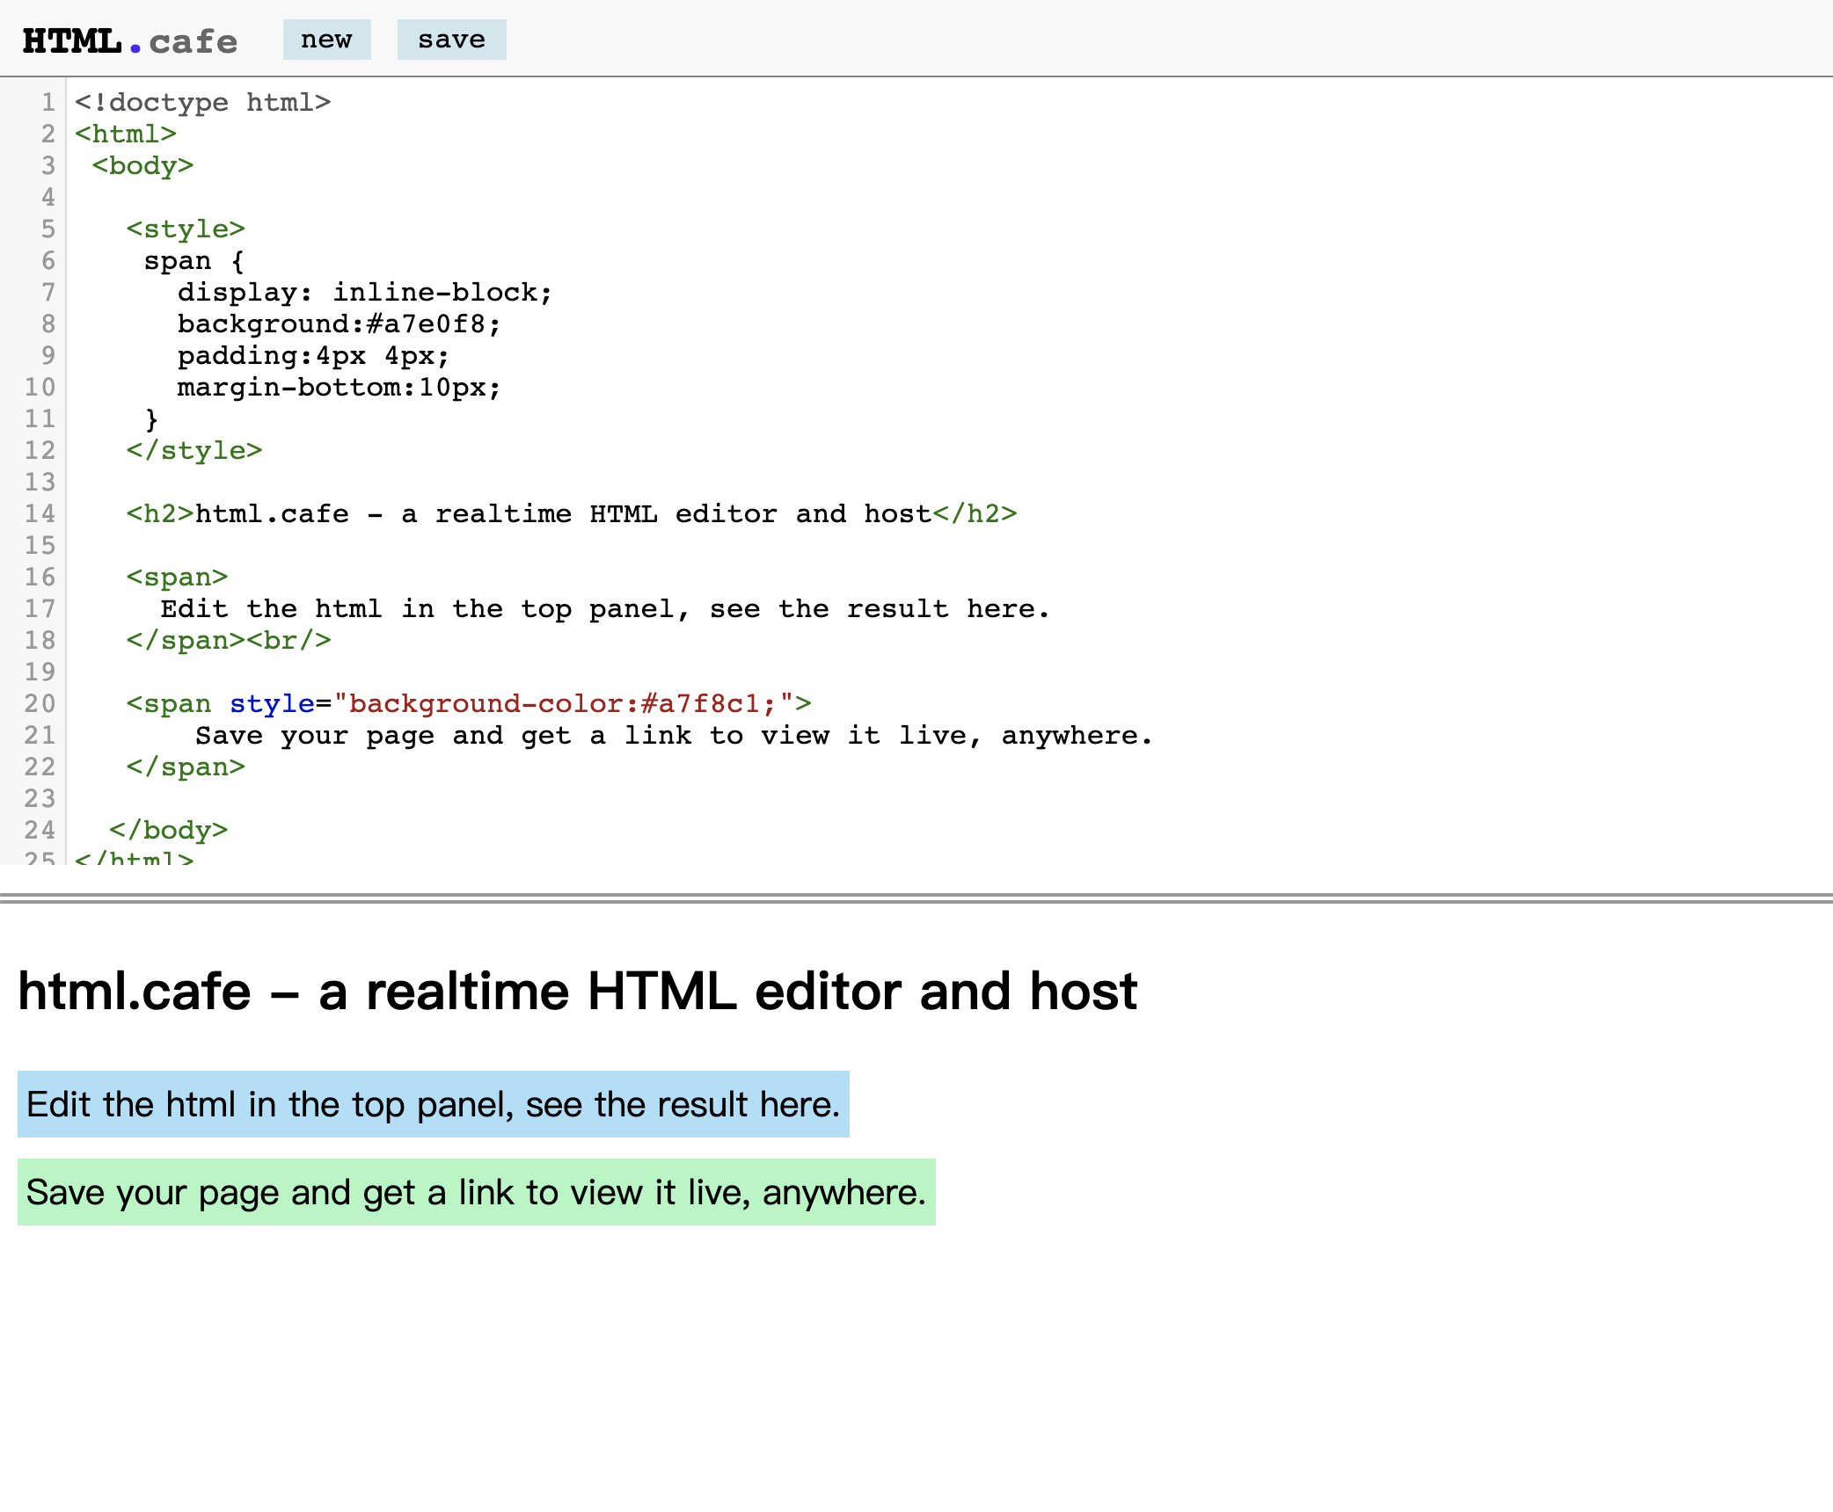
Task: Click display: inline-block line in editor
Action: coord(364,293)
